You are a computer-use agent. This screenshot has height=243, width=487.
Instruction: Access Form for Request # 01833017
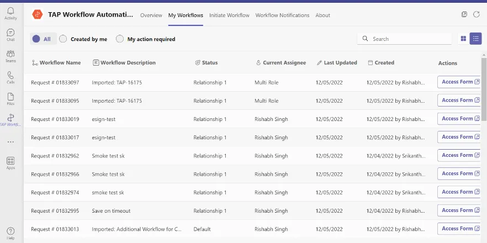click(x=459, y=137)
